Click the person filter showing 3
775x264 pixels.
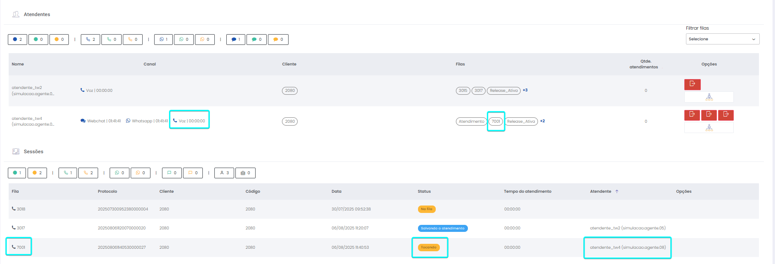pos(224,173)
